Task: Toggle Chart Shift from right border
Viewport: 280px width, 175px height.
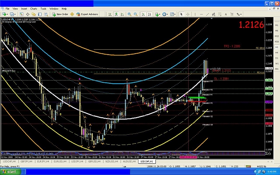Action: (x=150, y=14)
